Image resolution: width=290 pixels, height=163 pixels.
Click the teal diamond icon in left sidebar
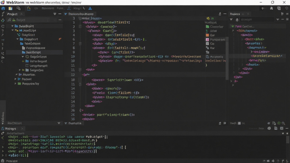3,20
